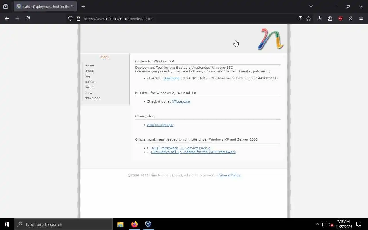
Task: Open the about menu item
Action: tap(89, 71)
